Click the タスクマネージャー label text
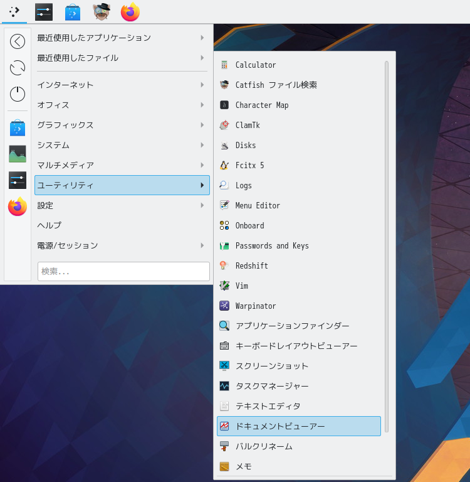This screenshot has width=470, height=482. coord(272,386)
